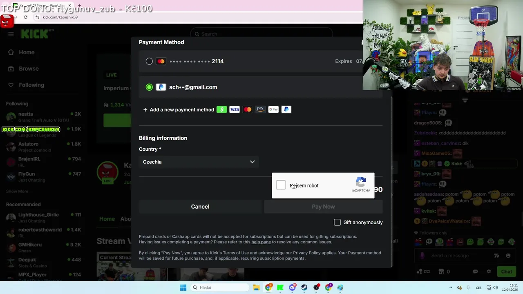Switch the CES keyboard language indicator

[478, 287]
